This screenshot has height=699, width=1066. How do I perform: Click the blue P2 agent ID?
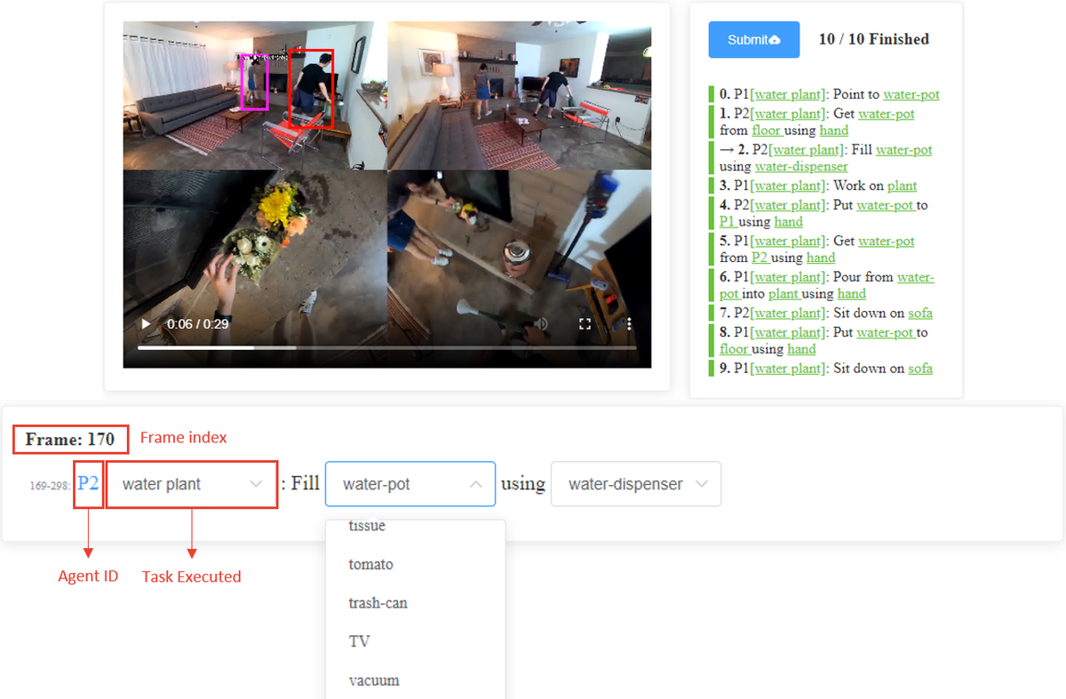pyautogui.click(x=88, y=483)
